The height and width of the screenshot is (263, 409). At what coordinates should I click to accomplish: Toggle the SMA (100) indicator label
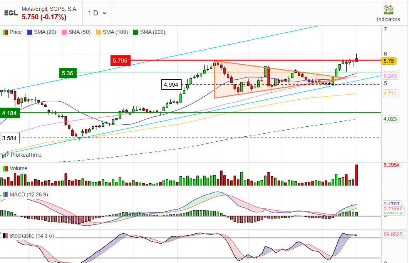click(x=115, y=32)
